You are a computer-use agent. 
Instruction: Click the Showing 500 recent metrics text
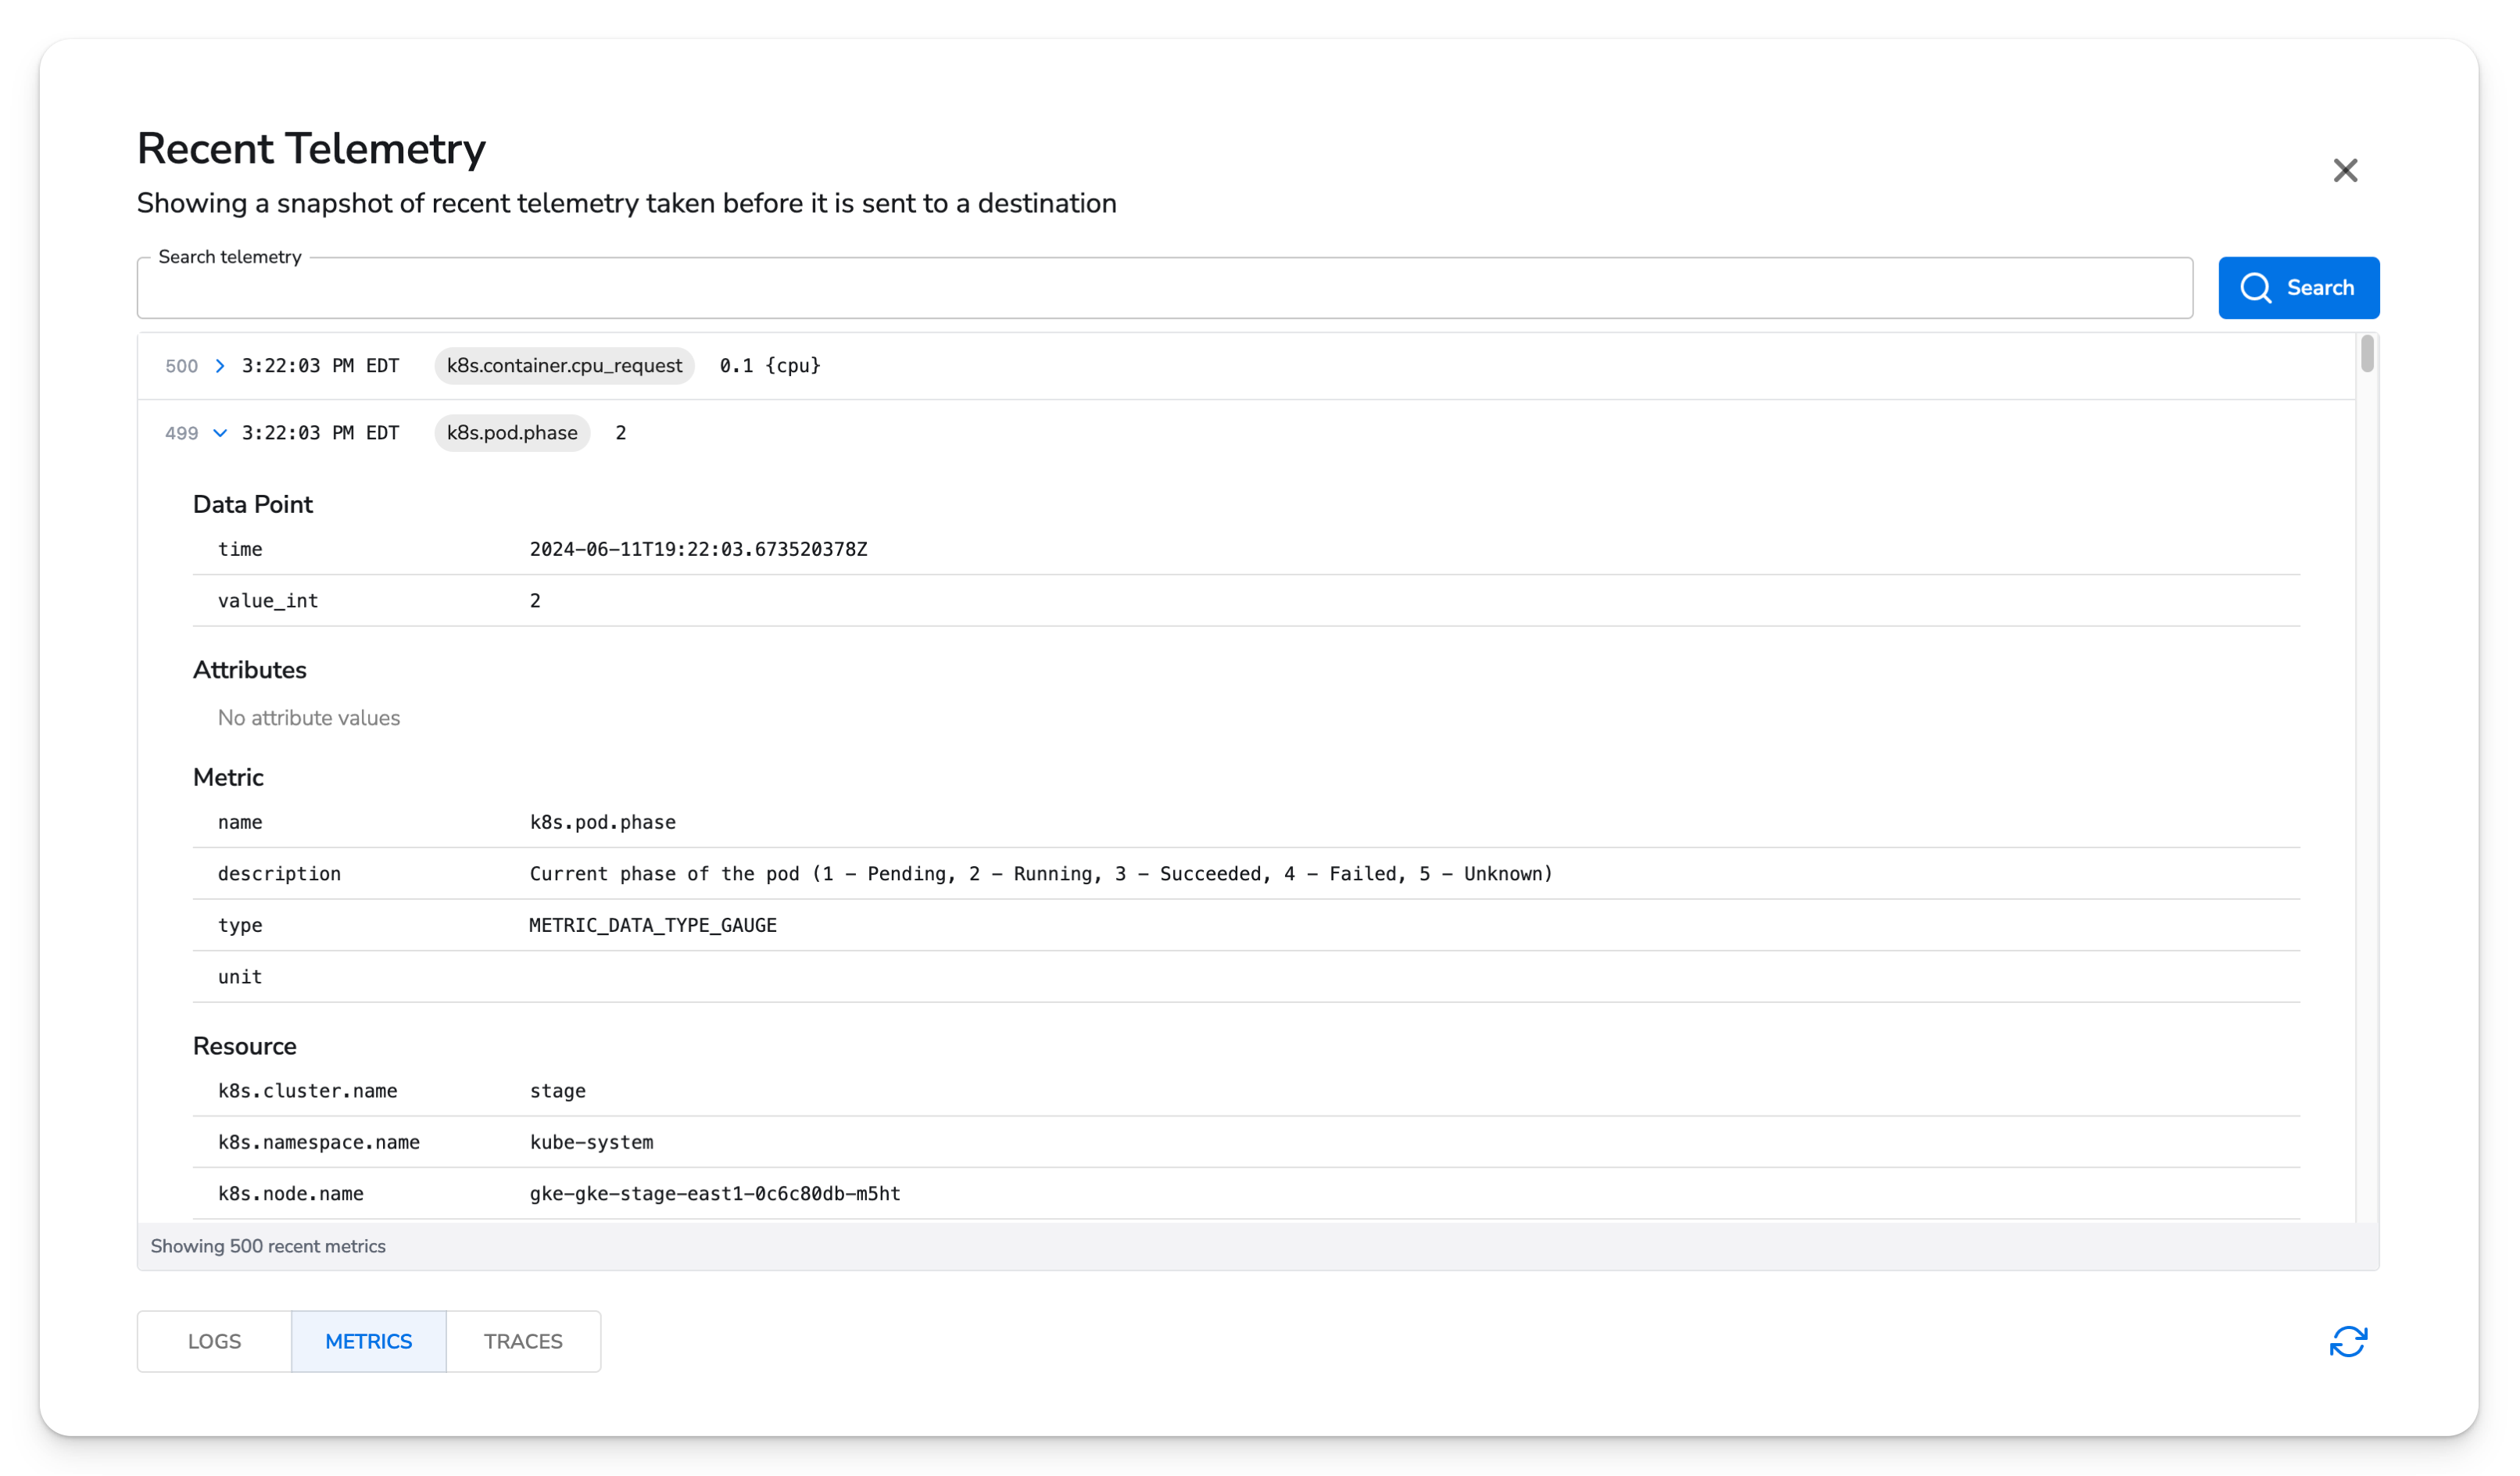(268, 1246)
